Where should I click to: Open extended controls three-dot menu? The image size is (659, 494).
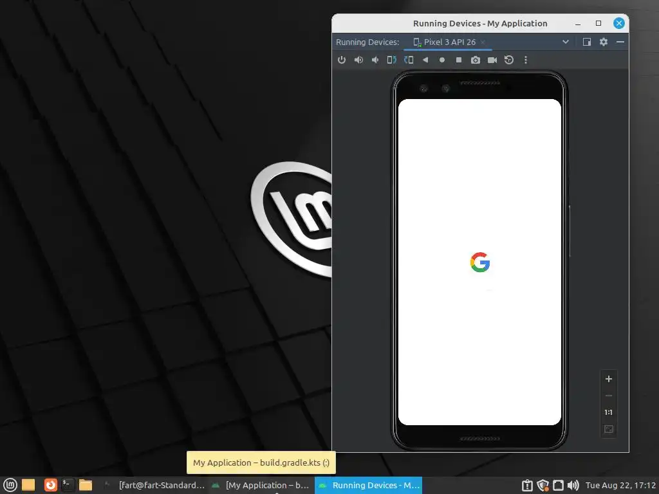(526, 60)
